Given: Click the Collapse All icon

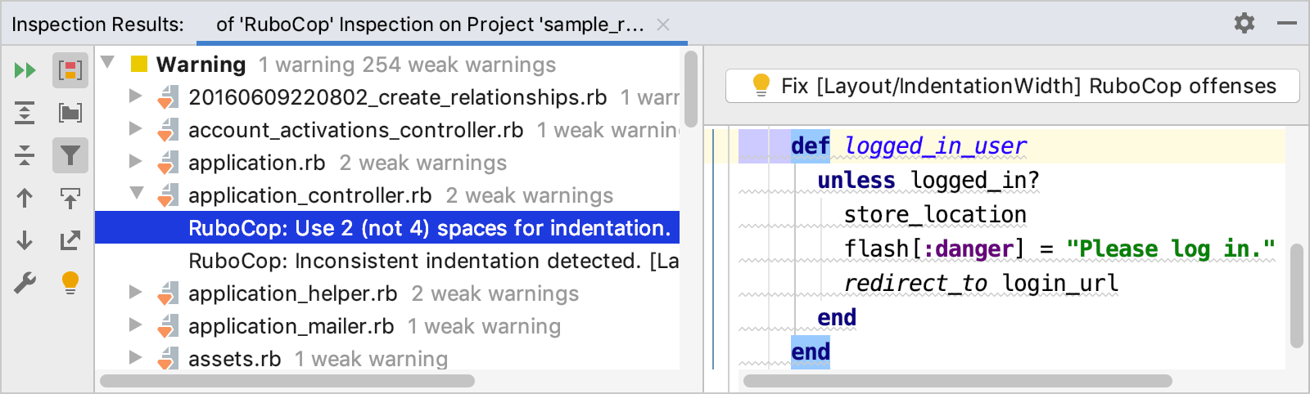Looking at the screenshot, I should coord(25,155).
